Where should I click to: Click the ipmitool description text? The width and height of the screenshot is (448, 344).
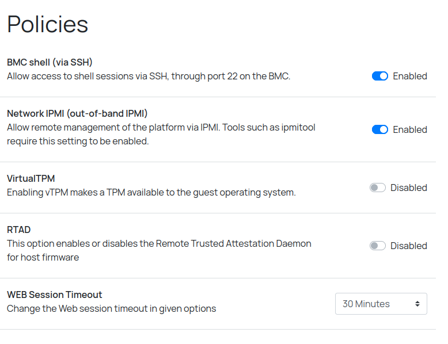[161, 134]
